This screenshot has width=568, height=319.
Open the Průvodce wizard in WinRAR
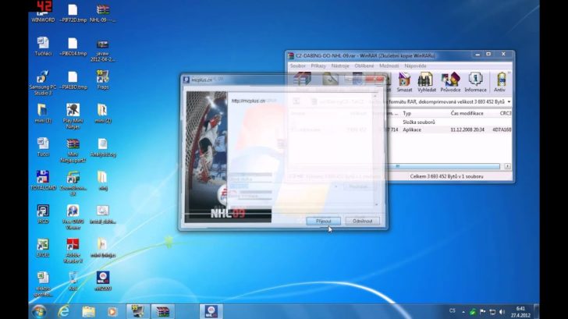[x=450, y=83]
